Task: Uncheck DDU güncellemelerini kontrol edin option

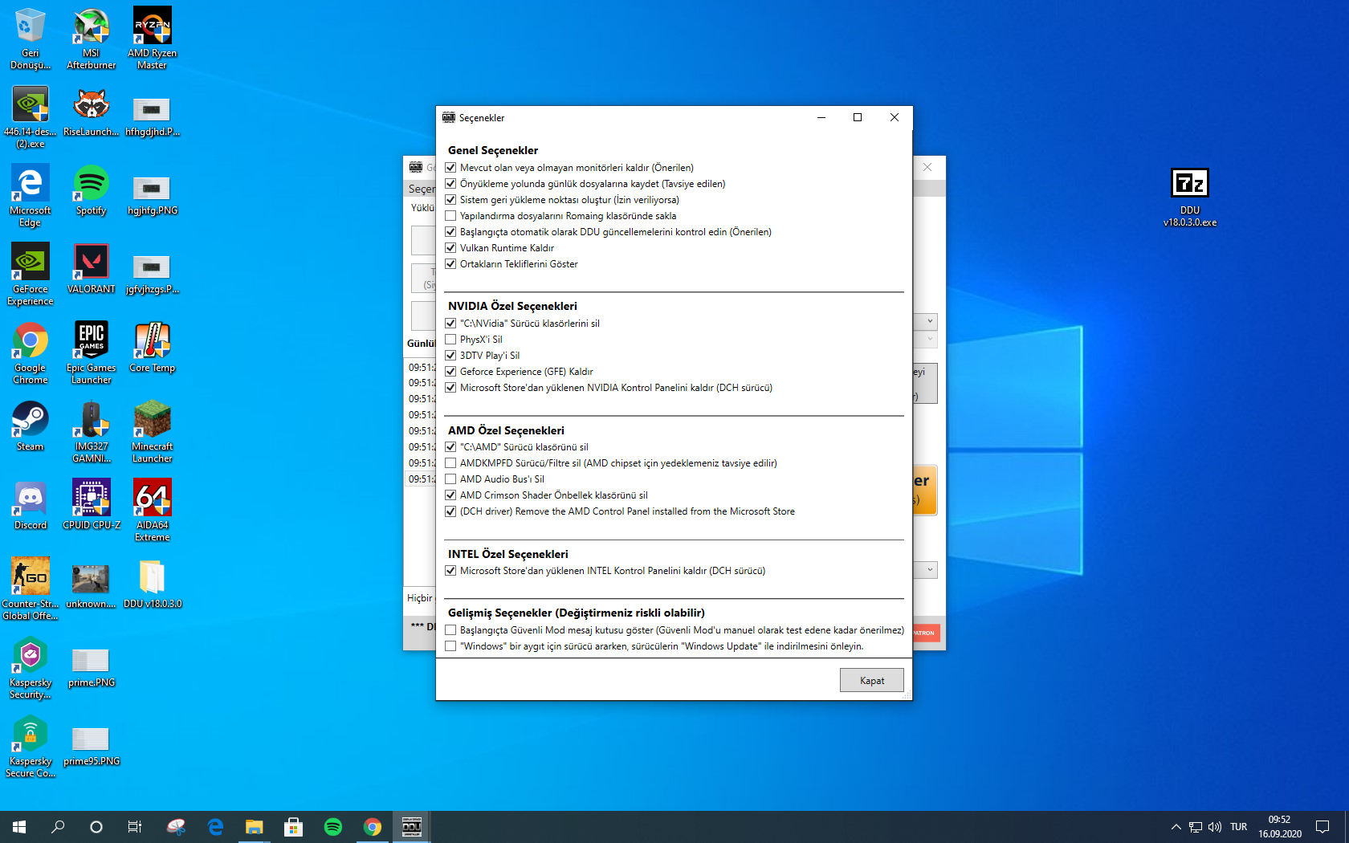Action: (x=450, y=232)
